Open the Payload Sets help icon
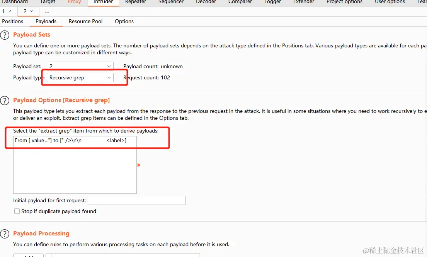The image size is (427, 257). click(x=5, y=35)
